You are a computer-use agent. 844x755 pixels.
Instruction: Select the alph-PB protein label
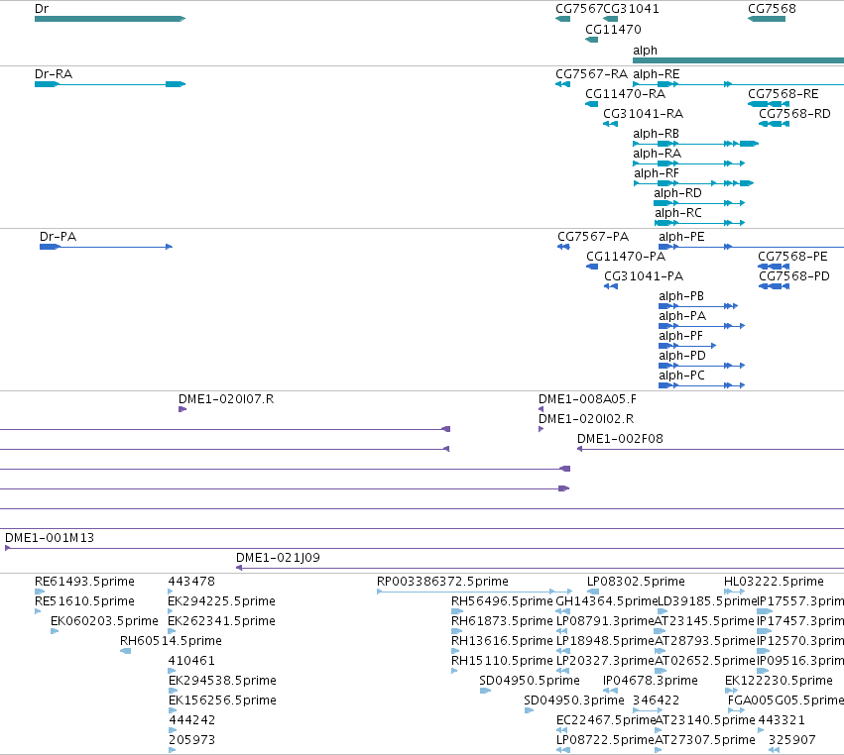coord(681,296)
